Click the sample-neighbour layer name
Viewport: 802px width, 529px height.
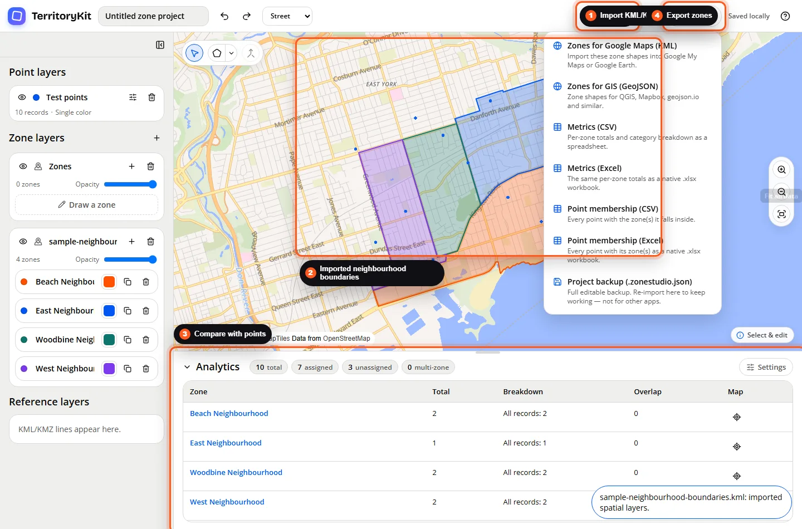(83, 242)
